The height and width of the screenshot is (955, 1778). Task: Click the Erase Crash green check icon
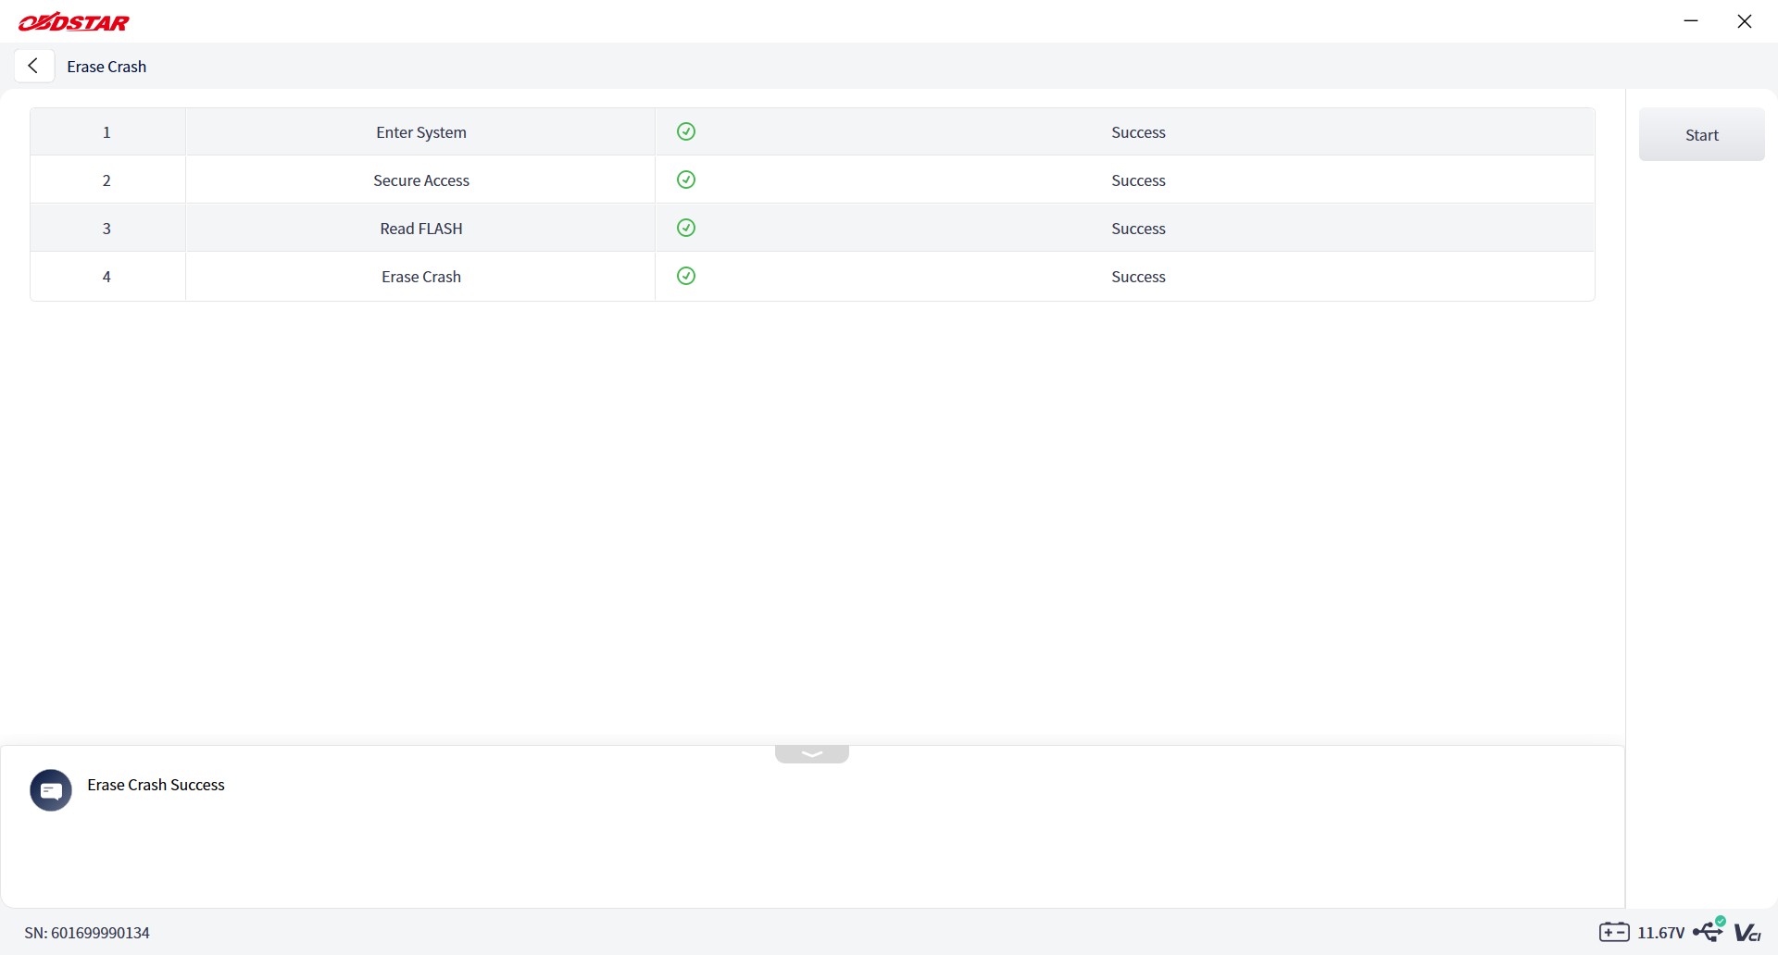(x=686, y=276)
